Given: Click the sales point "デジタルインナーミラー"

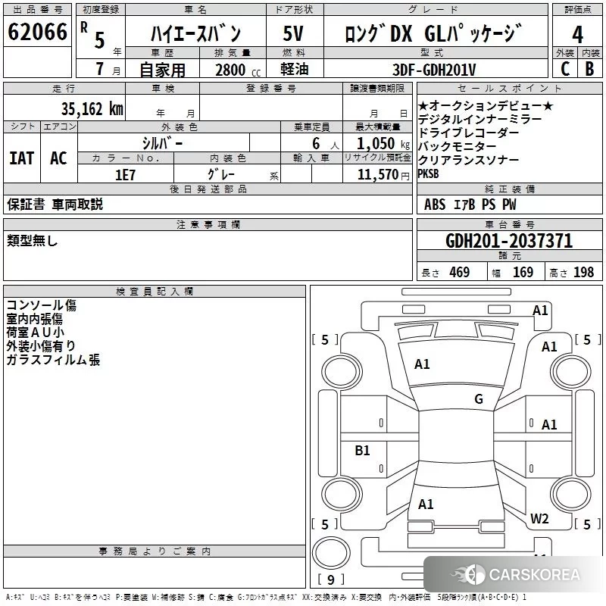Looking at the screenshot, I should [x=480, y=119].
